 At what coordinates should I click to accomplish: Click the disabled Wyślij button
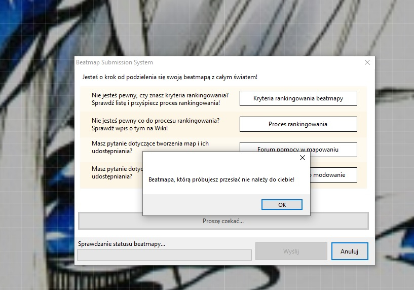(291, 251)
